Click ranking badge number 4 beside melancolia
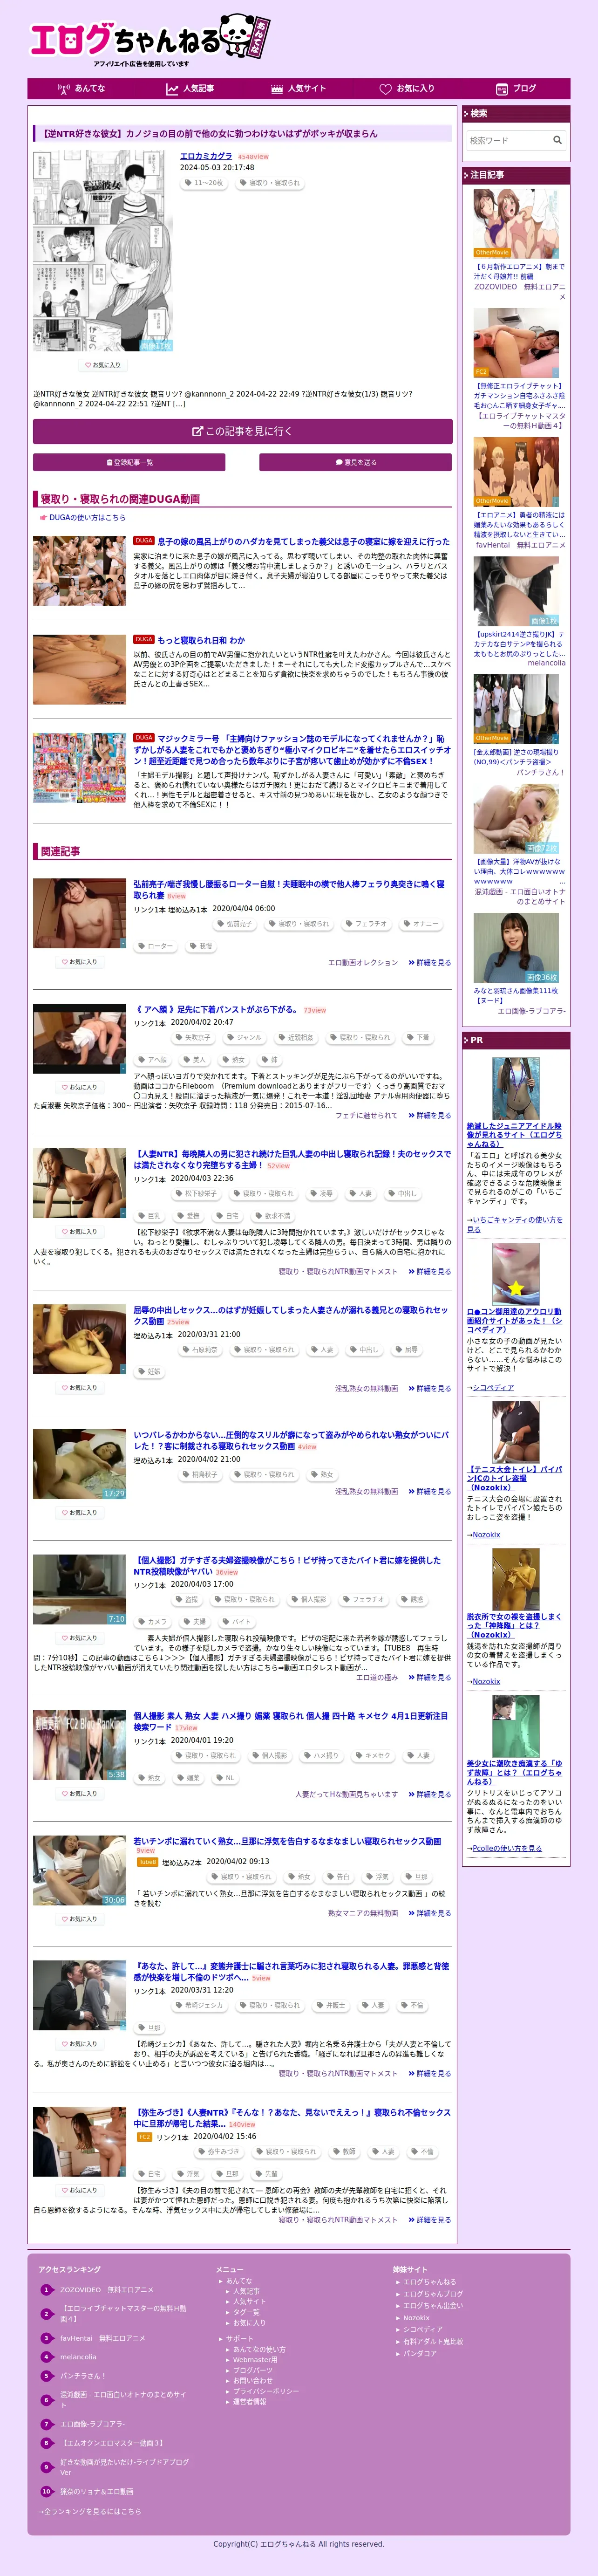598x2576 pixels. click(x=46, y=2357)
